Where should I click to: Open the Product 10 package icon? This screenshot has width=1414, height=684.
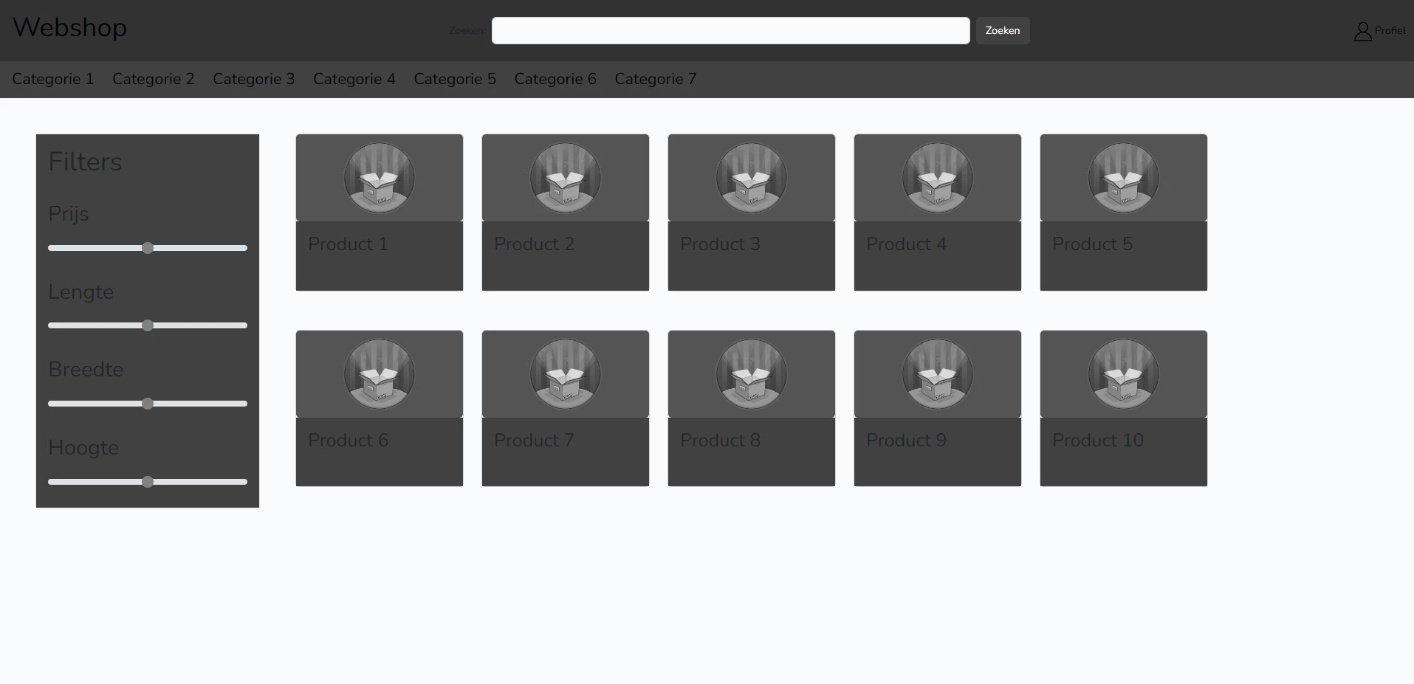[x=1123, y=374]
